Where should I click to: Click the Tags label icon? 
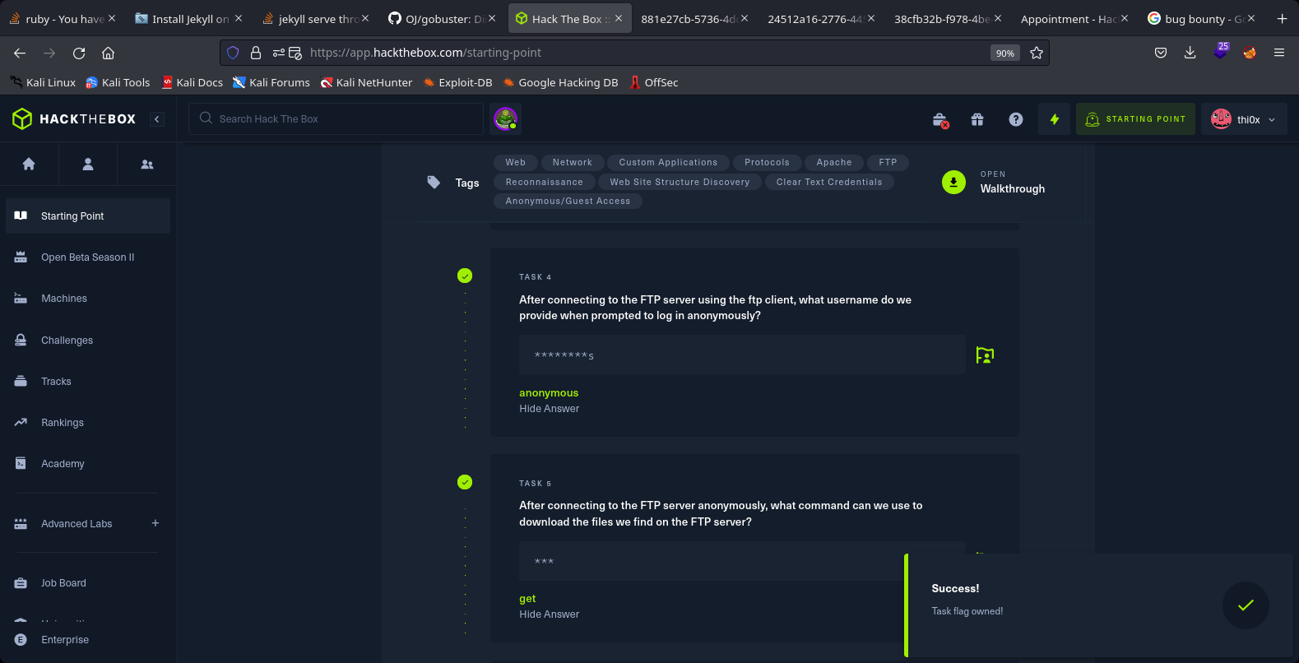434,183
